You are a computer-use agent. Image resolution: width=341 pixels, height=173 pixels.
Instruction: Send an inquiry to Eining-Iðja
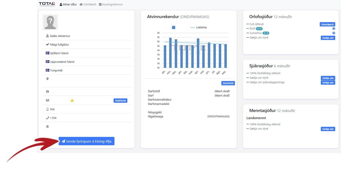pyautogui.click(x=86, y=141)
